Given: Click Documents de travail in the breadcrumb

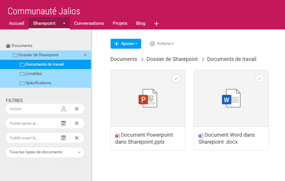Looking at the screenshot, I should [x=232, y=59].
